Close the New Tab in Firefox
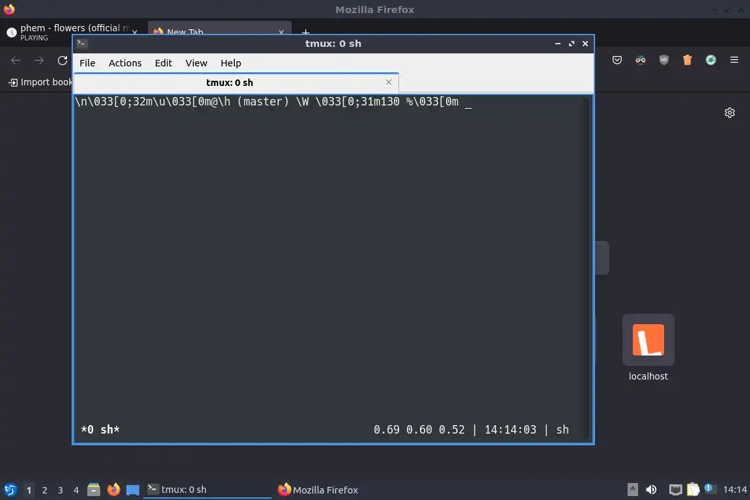 (x=281, y=32)
